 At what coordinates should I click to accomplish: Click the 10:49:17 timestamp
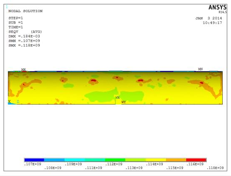pos(212,23)
